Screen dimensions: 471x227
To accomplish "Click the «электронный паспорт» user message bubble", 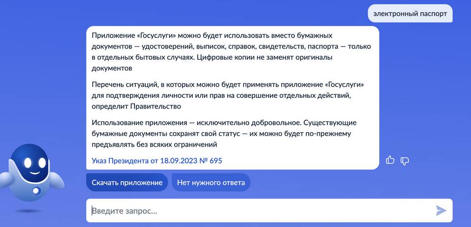I will (410, 14).
